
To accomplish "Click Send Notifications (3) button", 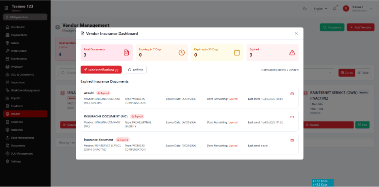I will 101,70.
